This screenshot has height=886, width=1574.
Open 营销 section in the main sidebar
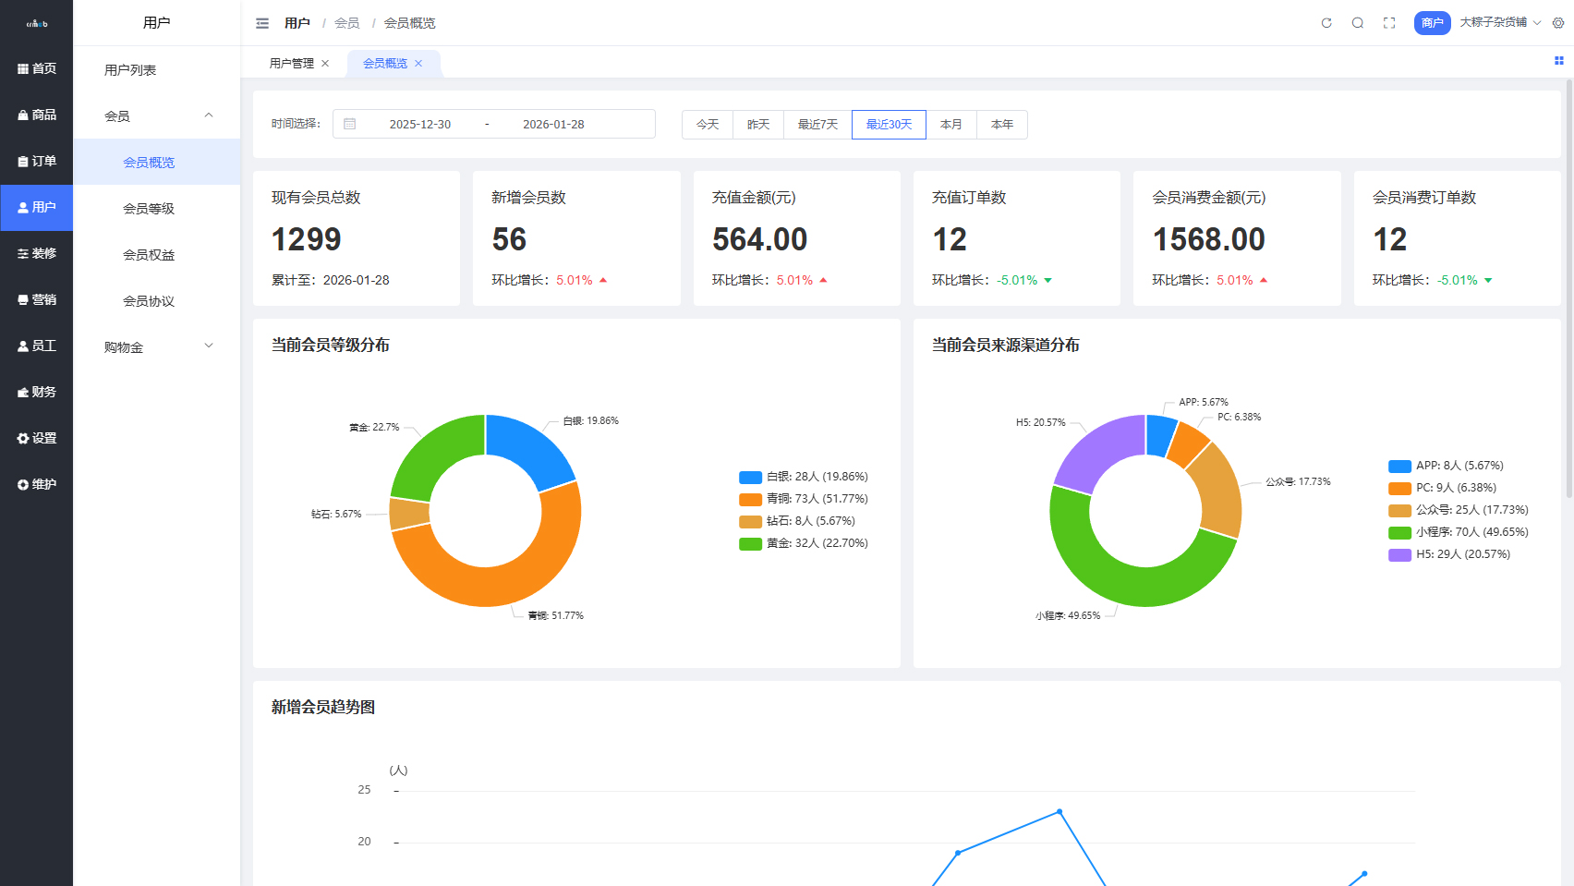tap(37, 299)
